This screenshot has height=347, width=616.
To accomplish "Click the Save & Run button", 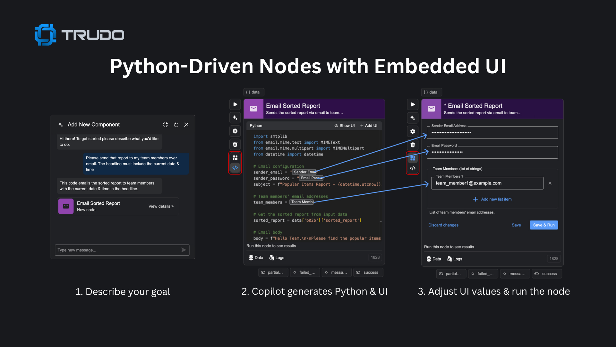I will coord(544,225).
